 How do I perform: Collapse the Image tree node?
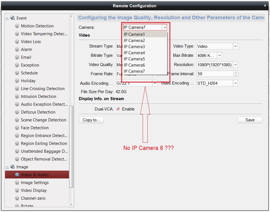point(7,167)
